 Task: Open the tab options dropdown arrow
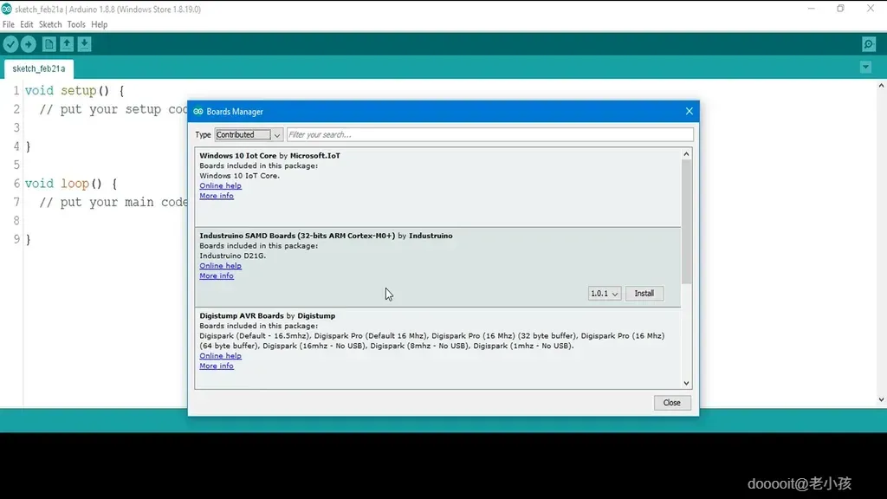coord(865,68)
